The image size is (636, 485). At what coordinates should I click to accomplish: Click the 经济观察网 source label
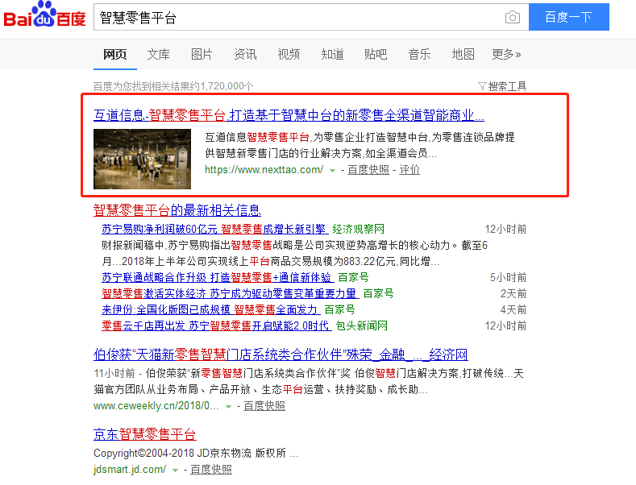point(358,229)
